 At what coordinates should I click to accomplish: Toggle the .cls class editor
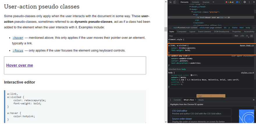click(242, 36)
